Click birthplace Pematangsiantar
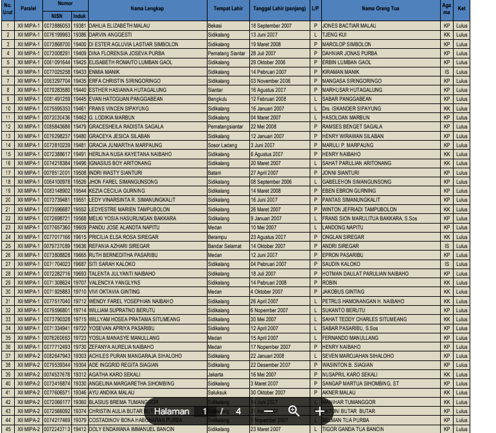The height and width of the screenshot is (433, 496). click(226, 127)
